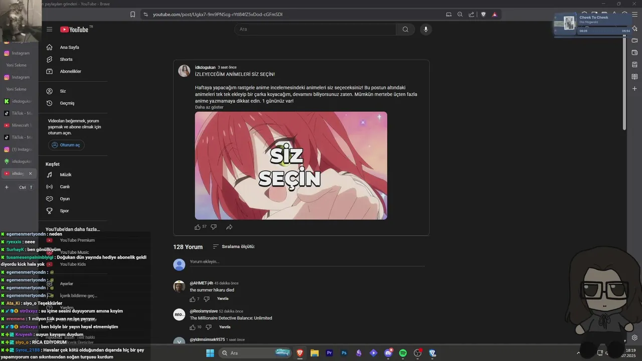Click the zoom magnifier in address bar

click(x=460, y=15)
